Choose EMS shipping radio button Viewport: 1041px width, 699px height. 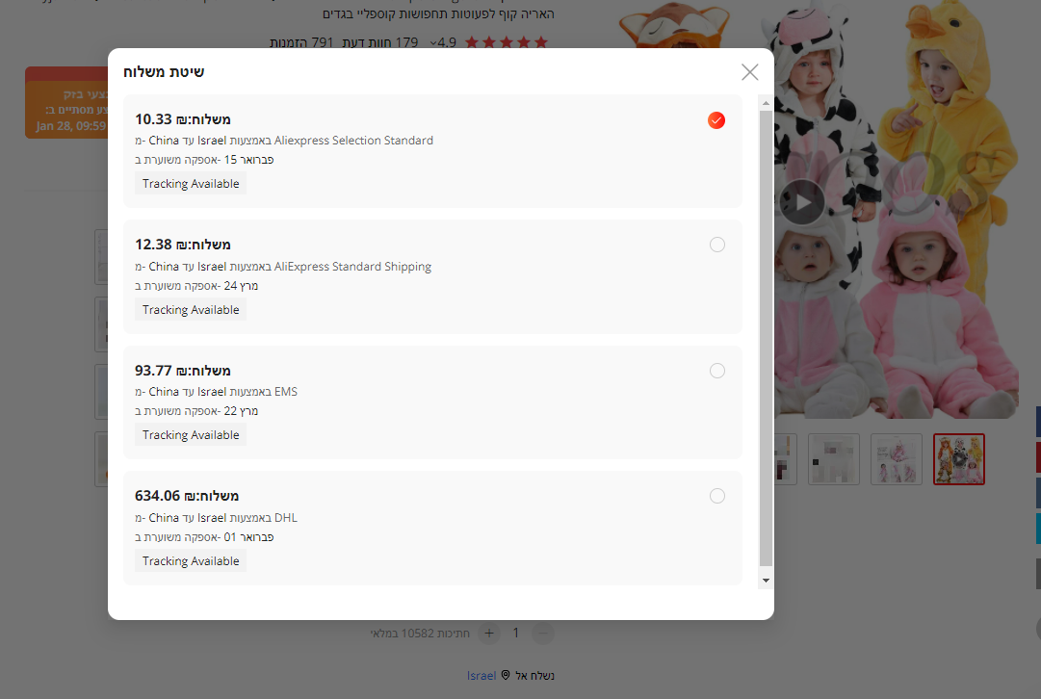point(717,371)
